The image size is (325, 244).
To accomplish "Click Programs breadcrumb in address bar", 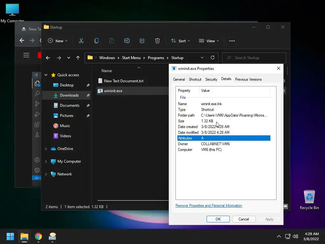I will [156, 58].
